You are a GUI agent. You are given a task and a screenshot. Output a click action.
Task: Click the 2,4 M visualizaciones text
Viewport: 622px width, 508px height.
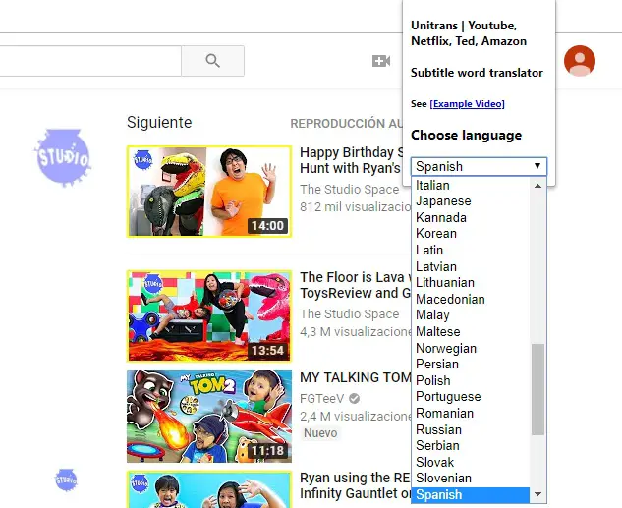[x=355, y=416]
